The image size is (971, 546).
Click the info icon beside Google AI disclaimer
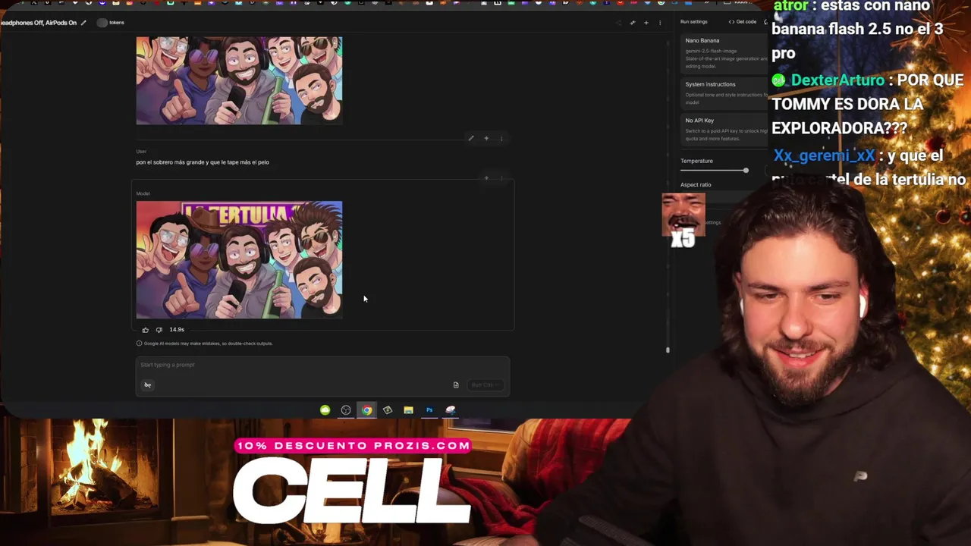(x=139, y=344)
